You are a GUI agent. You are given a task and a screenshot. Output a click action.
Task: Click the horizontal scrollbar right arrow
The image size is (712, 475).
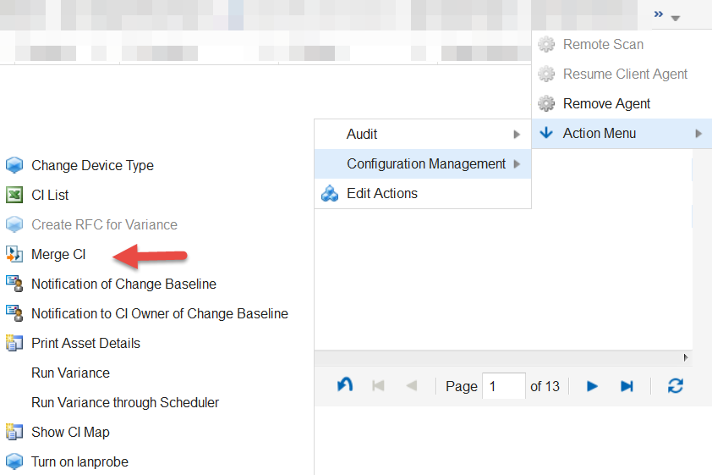pyautogui.click(x=686, y=358)
